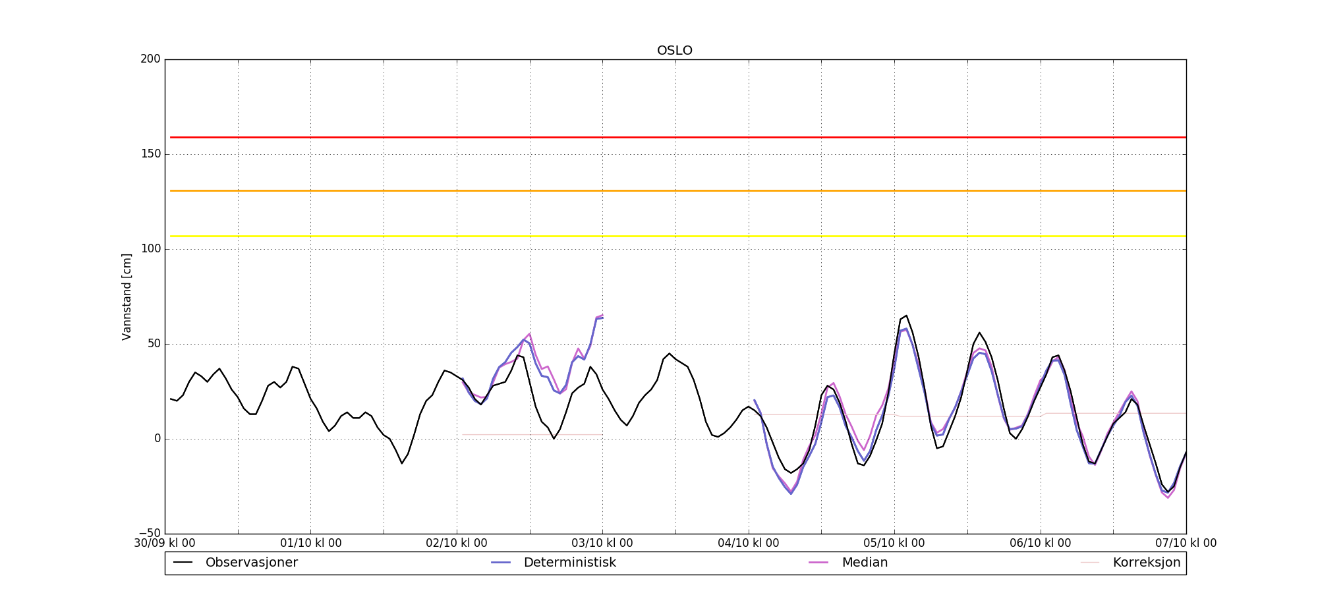
Task: Click the 03/10 kl 00 x-axis label
Action: pyautogui.click(x=602, y=544)
